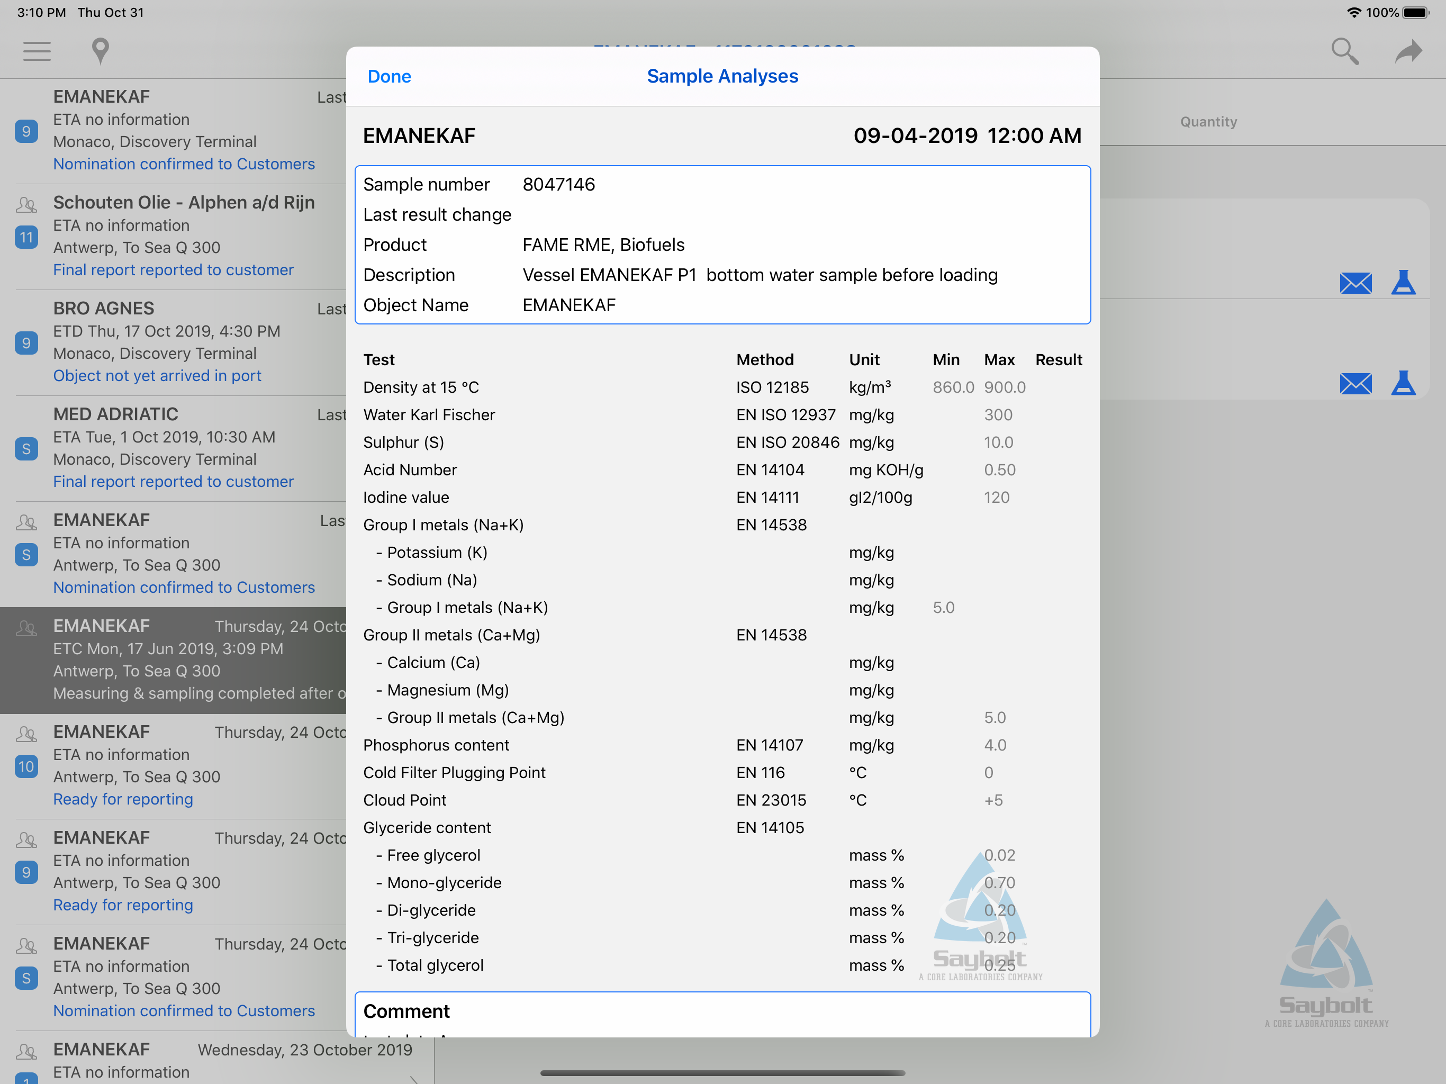Click the Potassium (K) sub-row
Viewport: 1446px width, 1084px height.
pos(722,553)
